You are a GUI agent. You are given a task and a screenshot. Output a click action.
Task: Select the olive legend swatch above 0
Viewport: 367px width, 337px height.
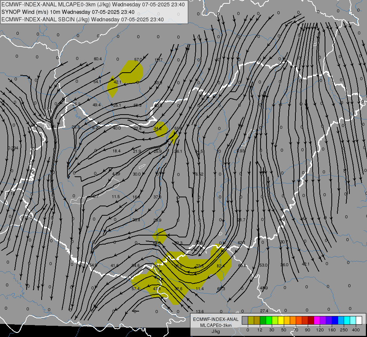coord(251,321)
